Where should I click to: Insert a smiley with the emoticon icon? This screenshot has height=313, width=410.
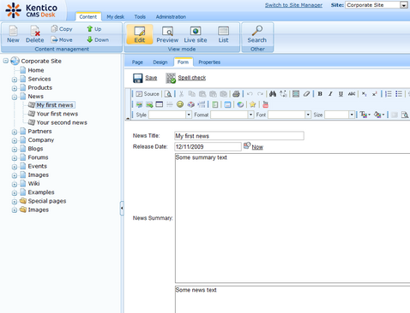[180, 104]
